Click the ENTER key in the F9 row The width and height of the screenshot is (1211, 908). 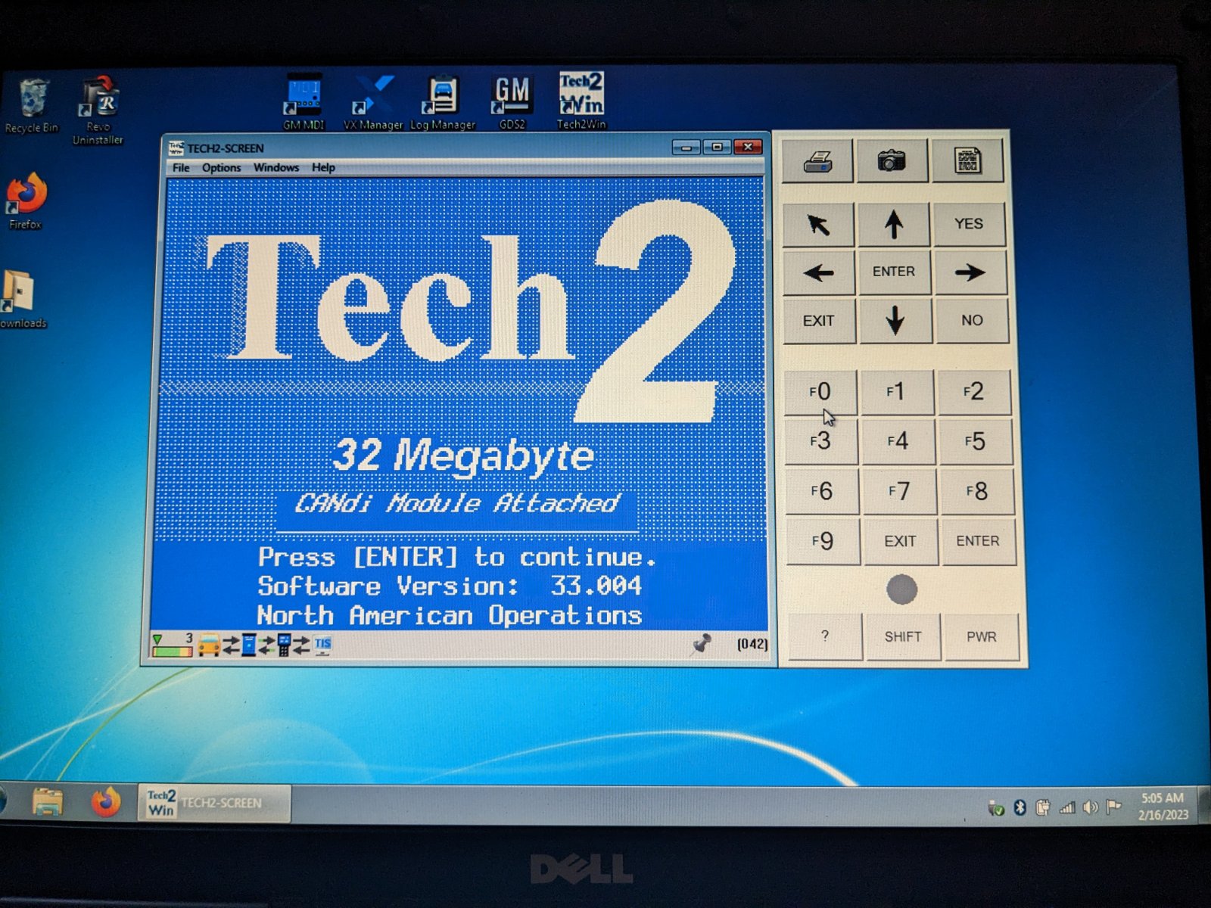[978, 541]
